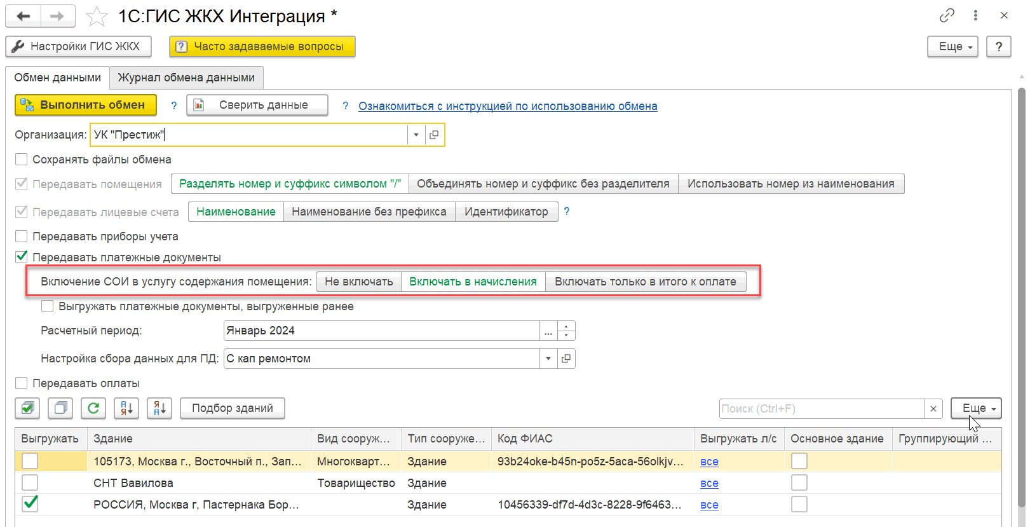Open link Ознакомиться с инструкцией по использованию обмена

(x=508, y=106)
